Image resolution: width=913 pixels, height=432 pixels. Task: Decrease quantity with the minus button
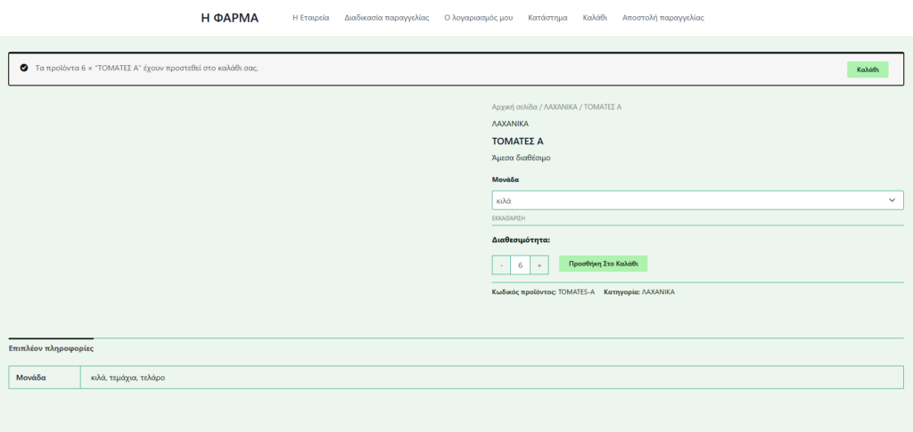point(501,265)
